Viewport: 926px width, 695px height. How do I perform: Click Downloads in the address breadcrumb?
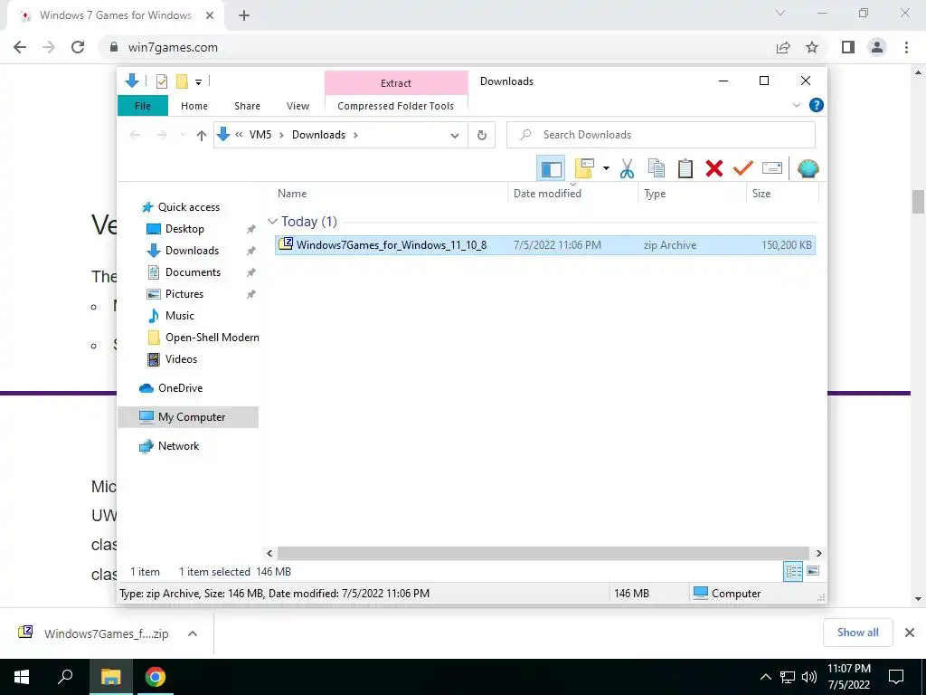(318, 135)
